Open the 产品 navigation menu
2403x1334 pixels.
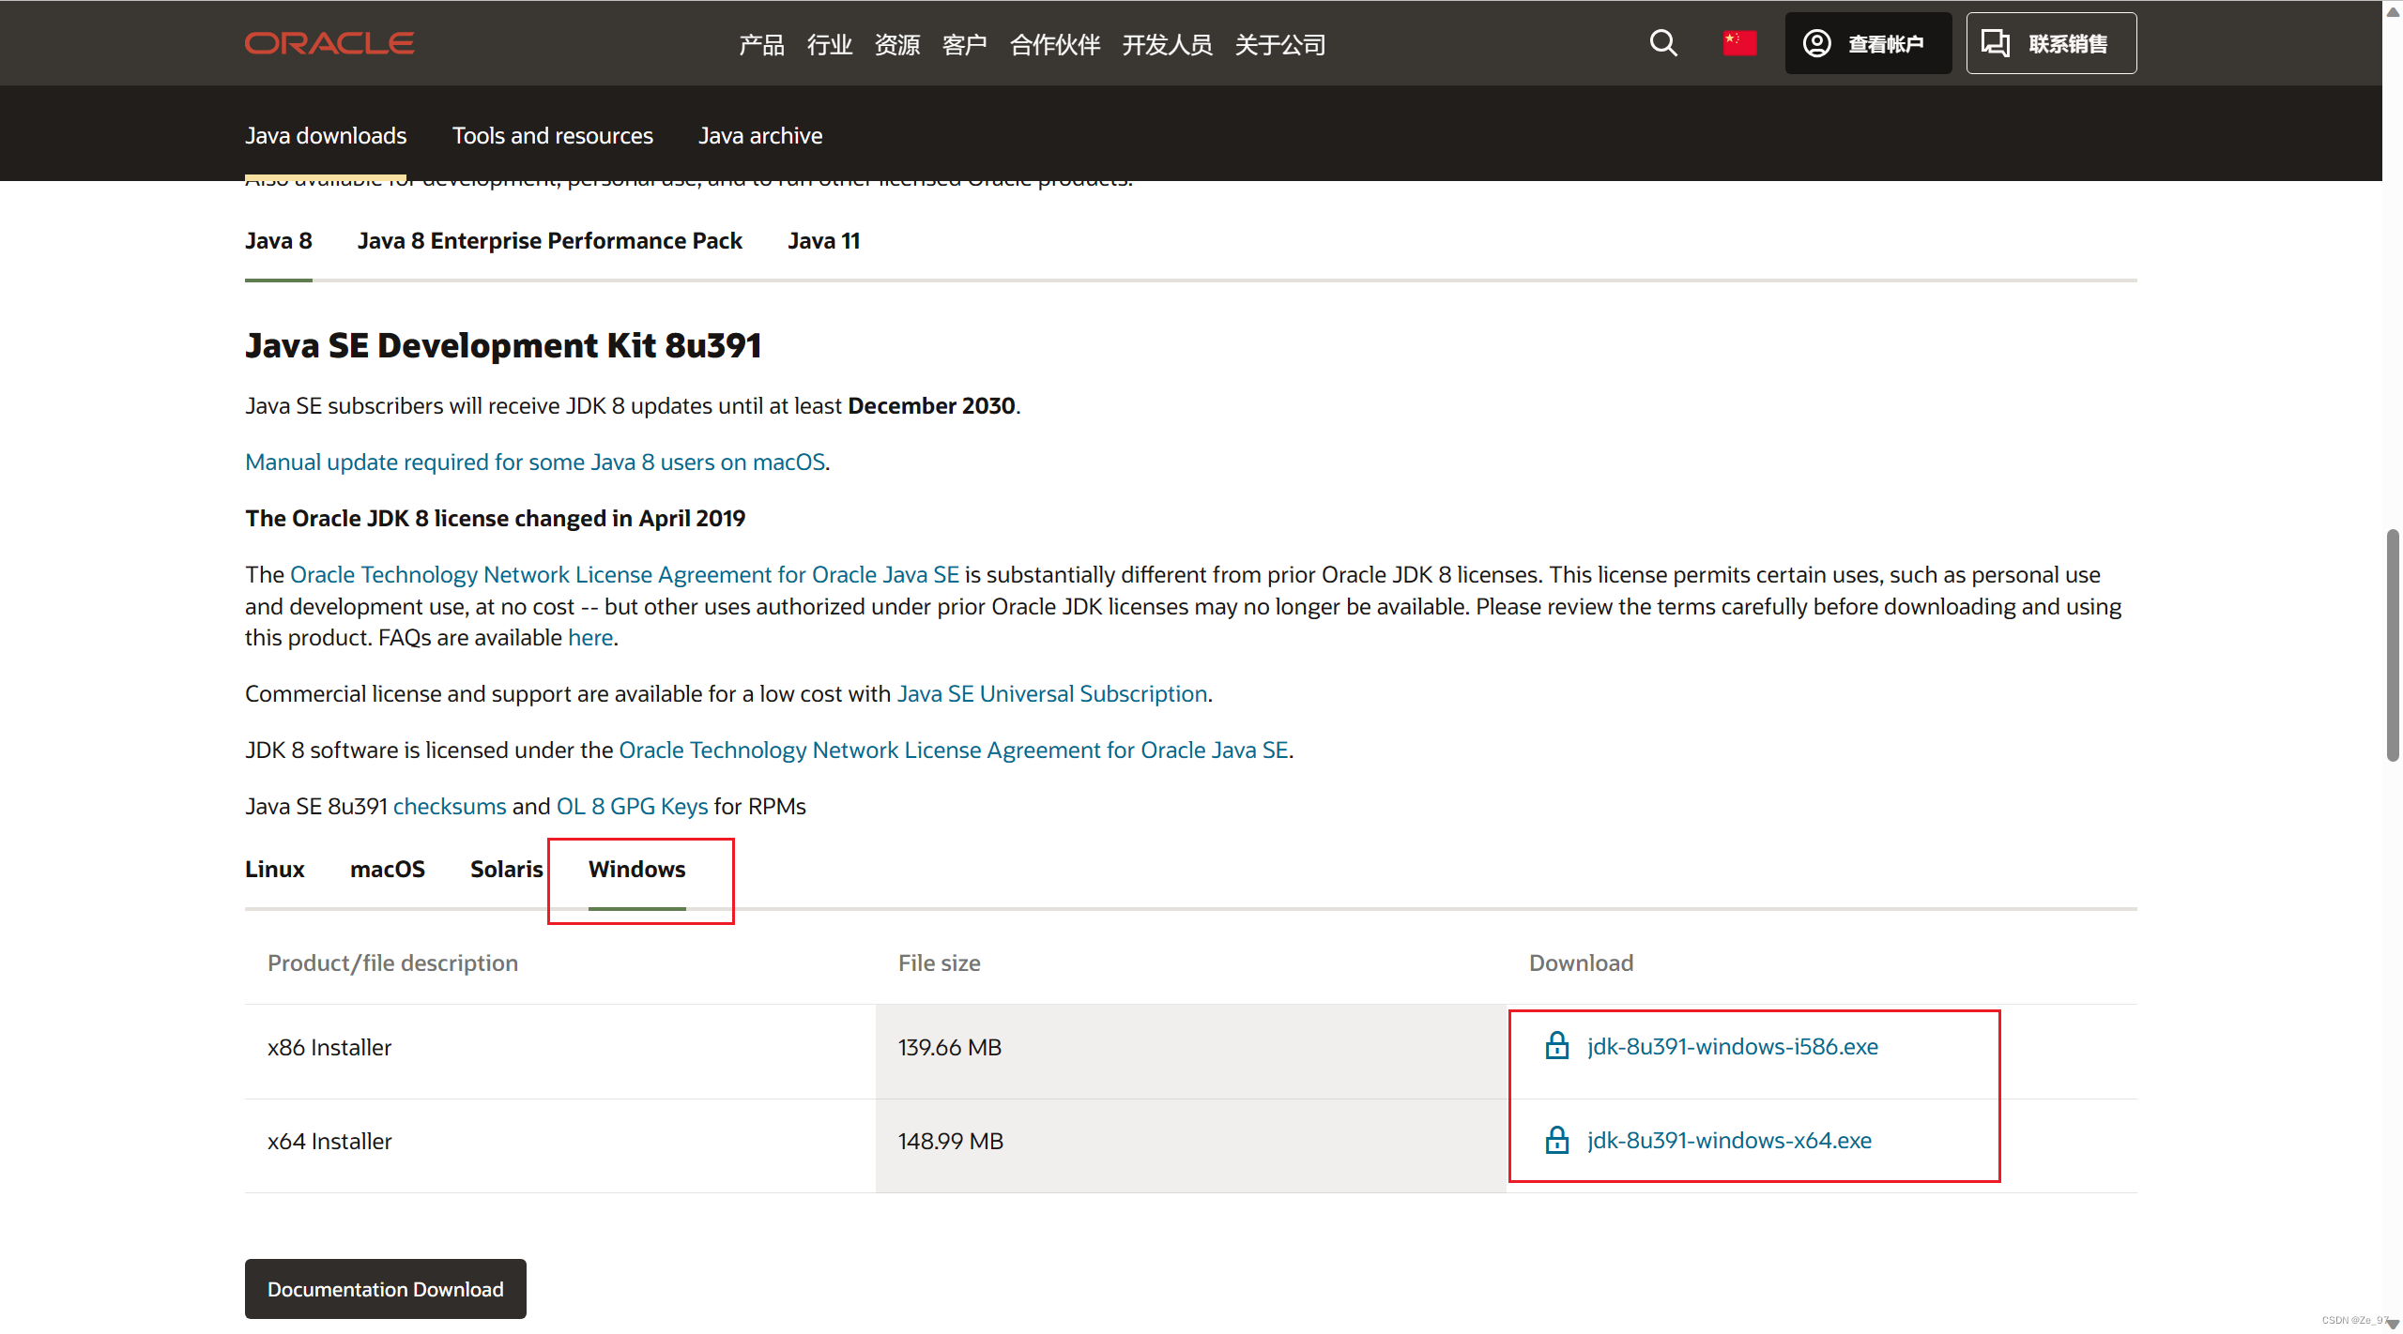(x=761, y=44)
